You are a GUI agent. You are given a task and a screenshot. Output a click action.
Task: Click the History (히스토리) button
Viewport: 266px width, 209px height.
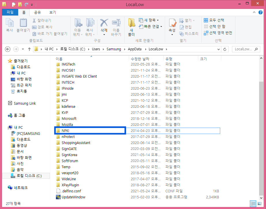[x=189, y=34]
